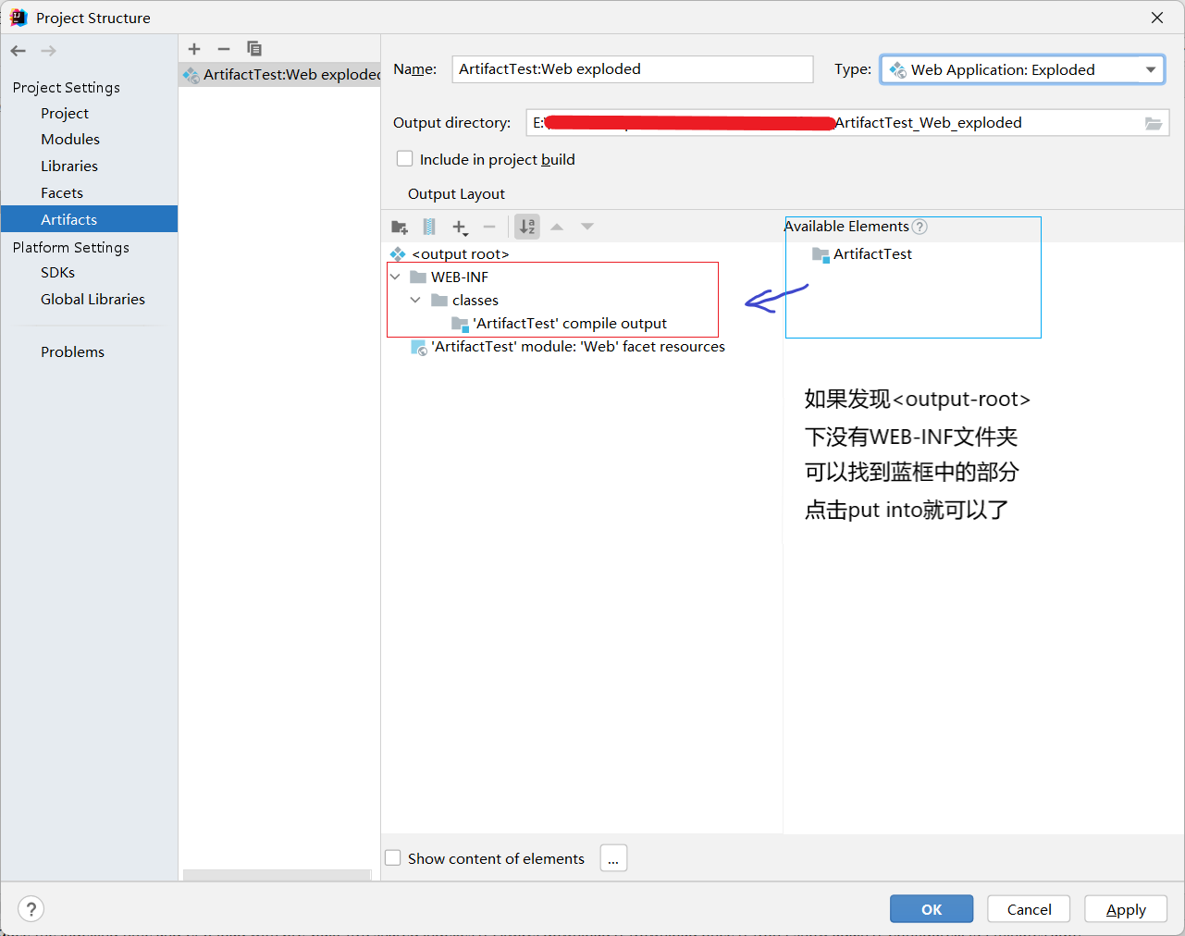Open the Project settings page
The height and width of the screenshot is (936, 1185).
(x=65, y=113)
